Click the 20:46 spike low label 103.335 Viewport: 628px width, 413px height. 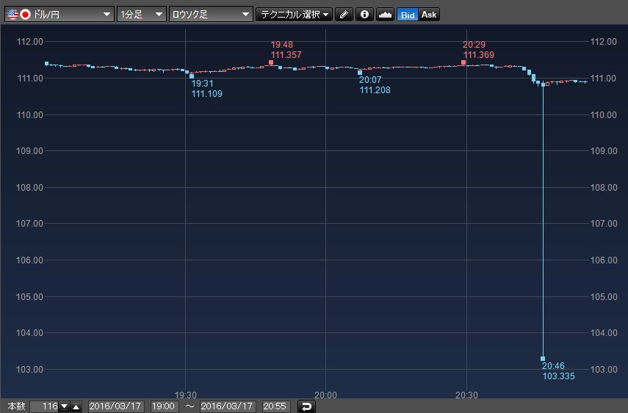tap(558, 371)
